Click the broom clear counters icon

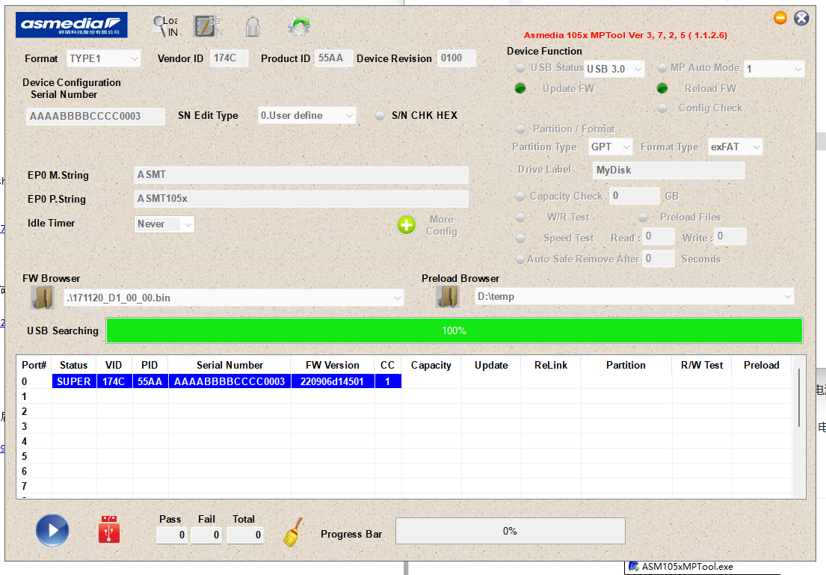[x=294, y=532]
